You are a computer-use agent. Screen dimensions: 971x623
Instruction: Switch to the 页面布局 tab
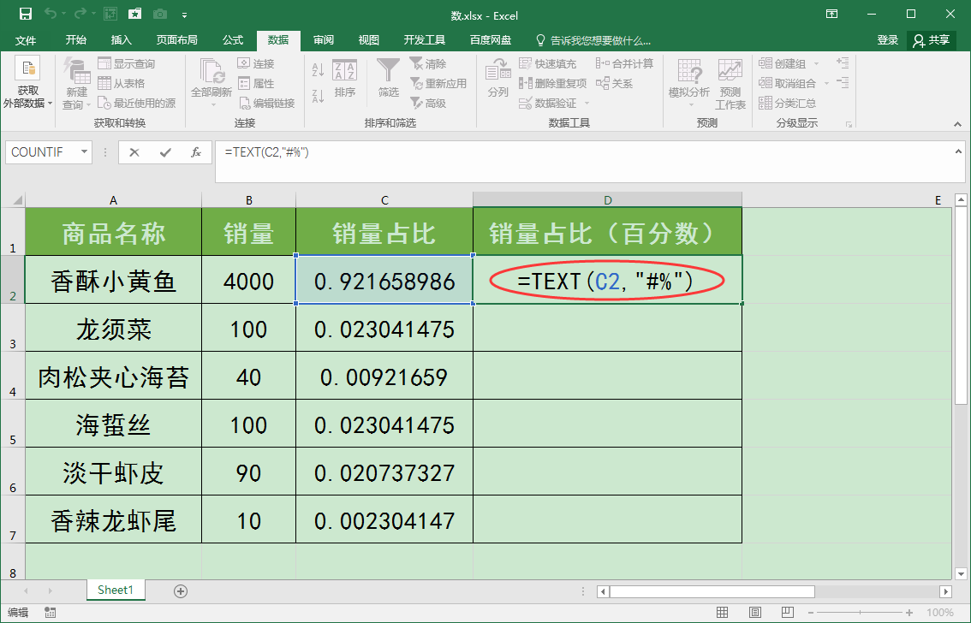pyautogui.click(x=176, y=40)
